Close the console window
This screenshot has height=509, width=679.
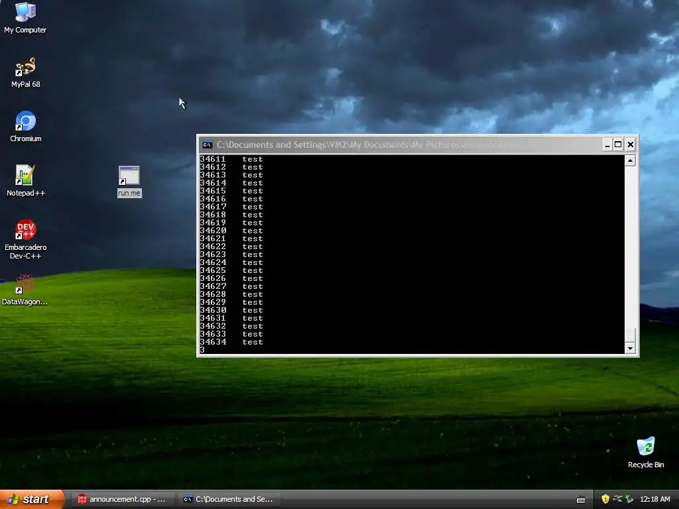pos(631,144)
